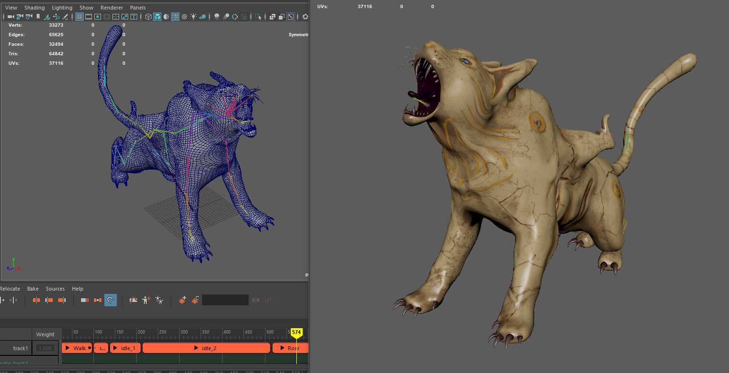
Task: Toggle grid display in the viewport toolbar
Action: [x=80, y=16]
